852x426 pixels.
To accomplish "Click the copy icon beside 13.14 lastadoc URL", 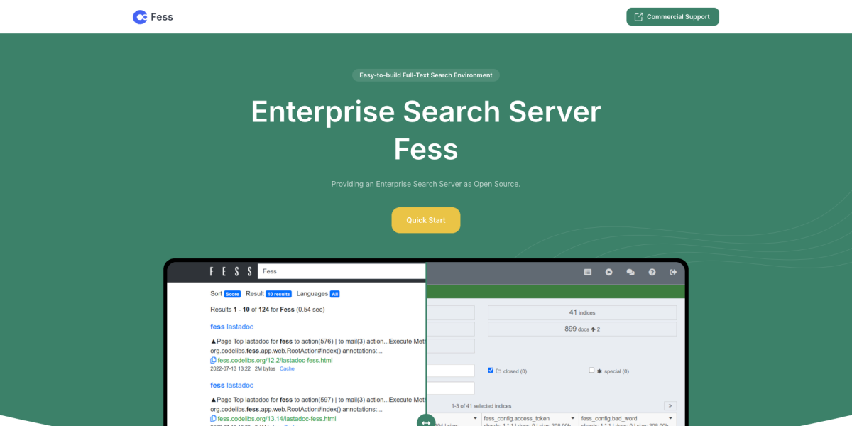I will [x=213, y=419].
